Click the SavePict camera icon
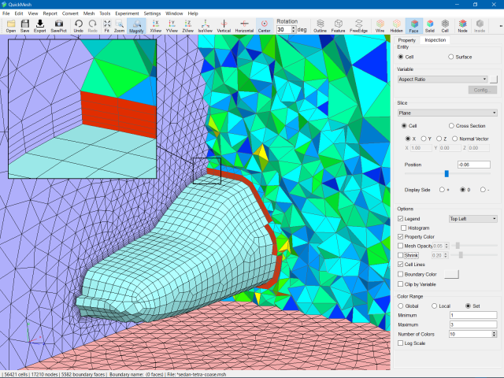 point(59,25)
